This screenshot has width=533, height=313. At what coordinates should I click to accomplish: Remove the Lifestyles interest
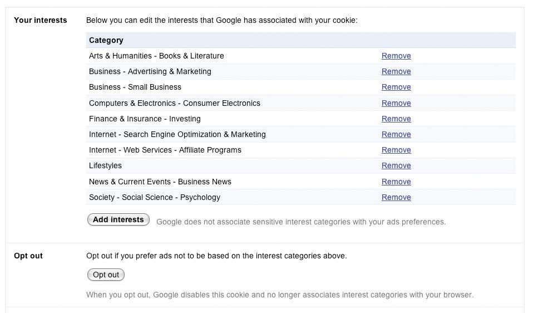point(396,165)
